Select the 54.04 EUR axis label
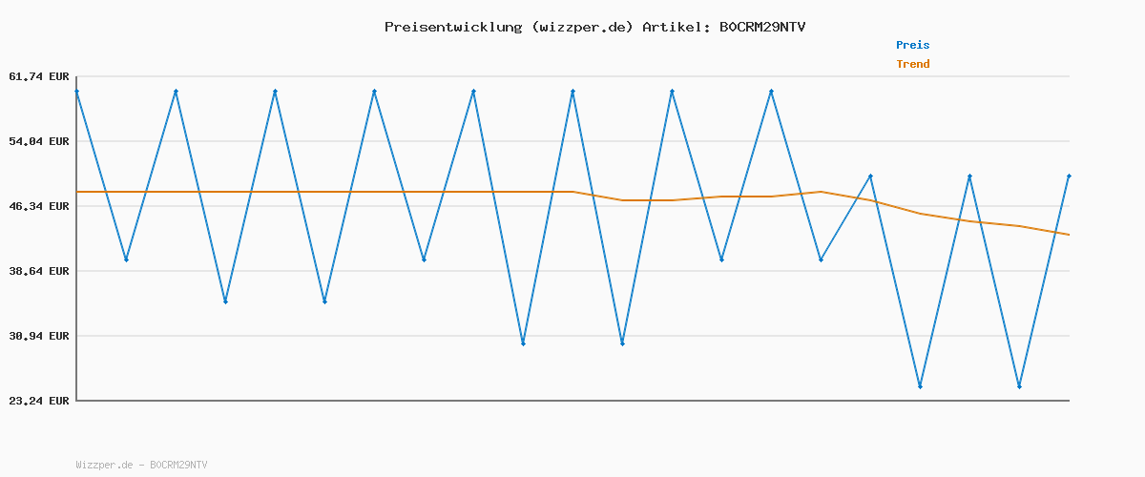 [39, 141]
